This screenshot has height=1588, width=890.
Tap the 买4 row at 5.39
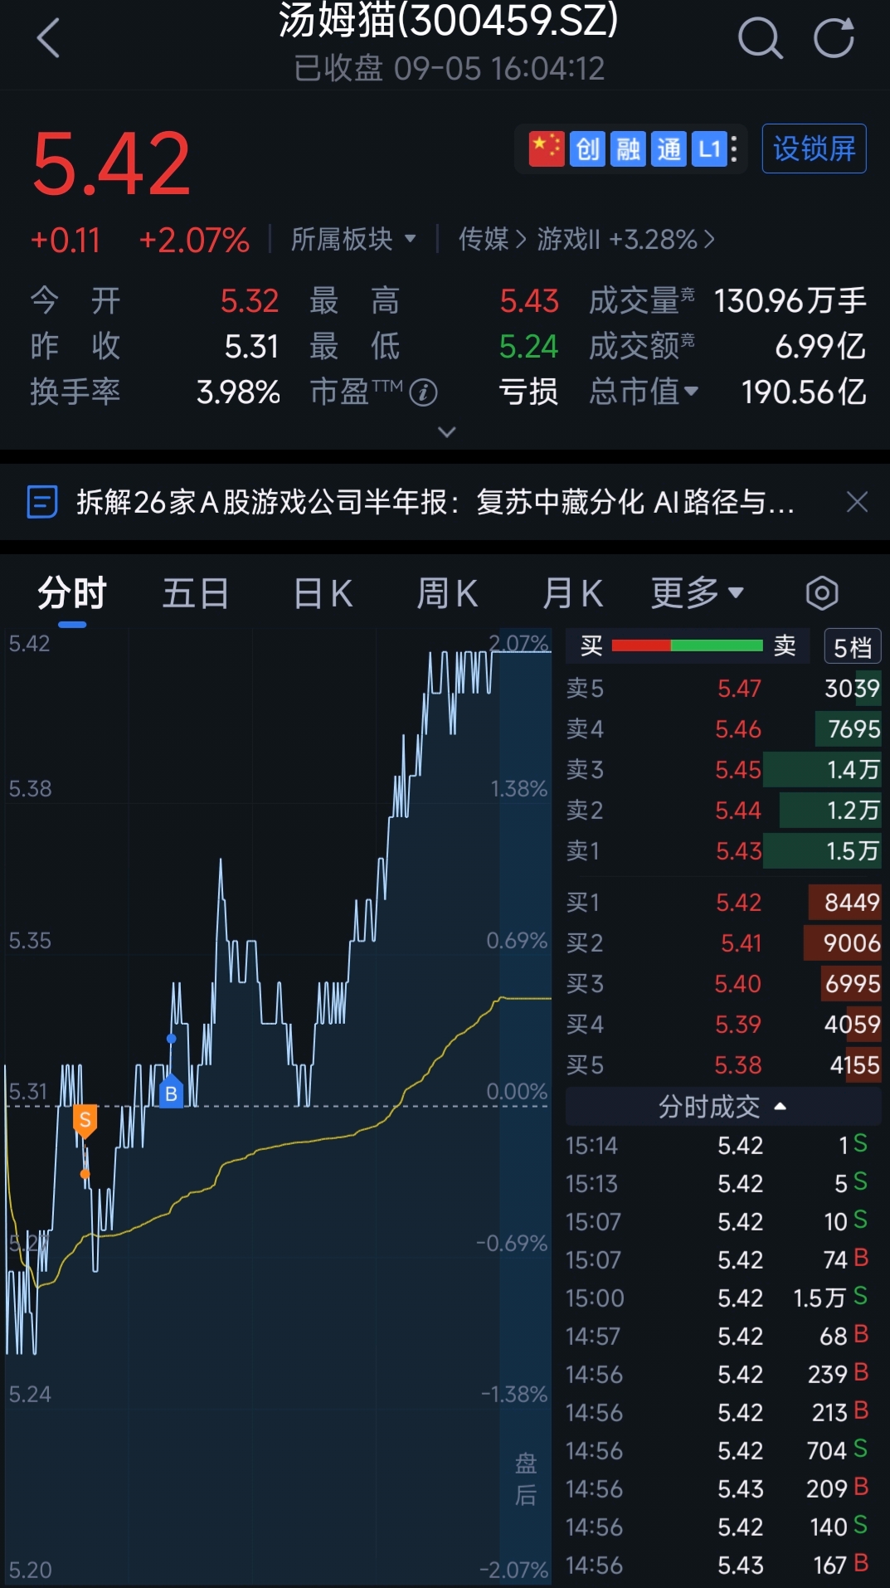point(722,1024)
